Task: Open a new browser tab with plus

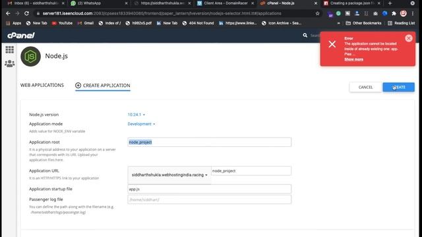Action: click(x=390, y=3)
